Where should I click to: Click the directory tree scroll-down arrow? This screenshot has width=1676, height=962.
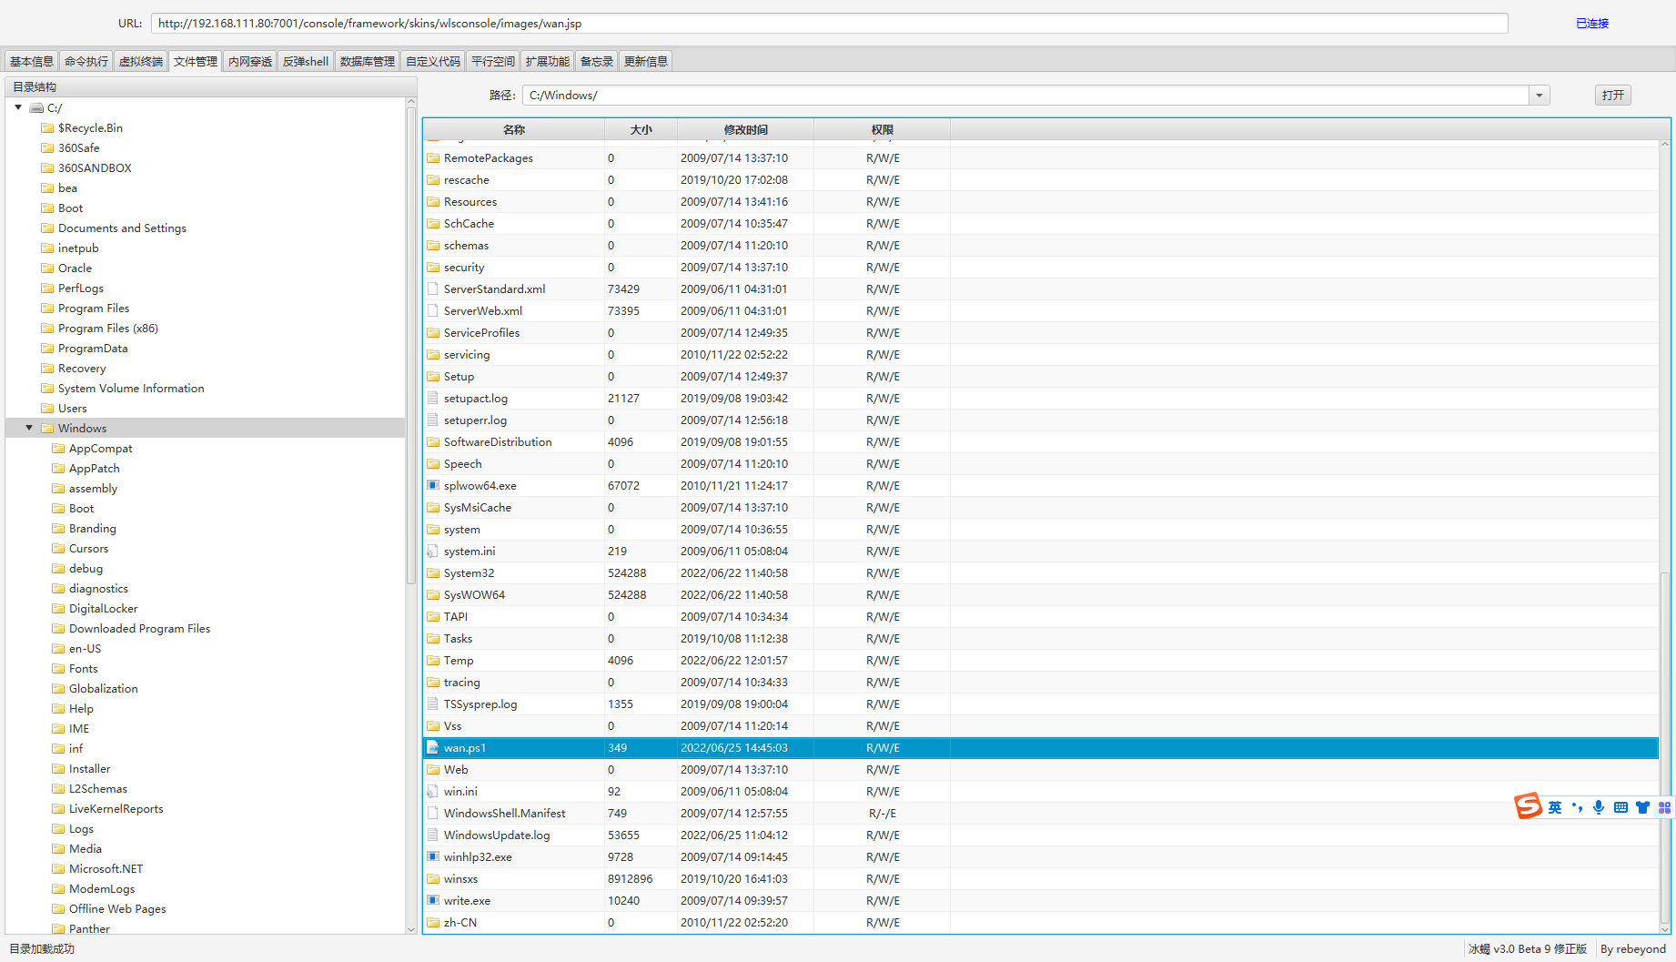point(411,929)
